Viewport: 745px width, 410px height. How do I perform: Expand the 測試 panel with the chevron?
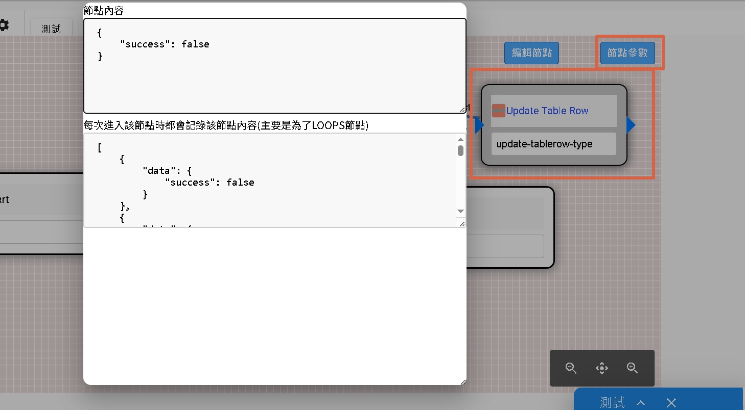coord(641,403)
